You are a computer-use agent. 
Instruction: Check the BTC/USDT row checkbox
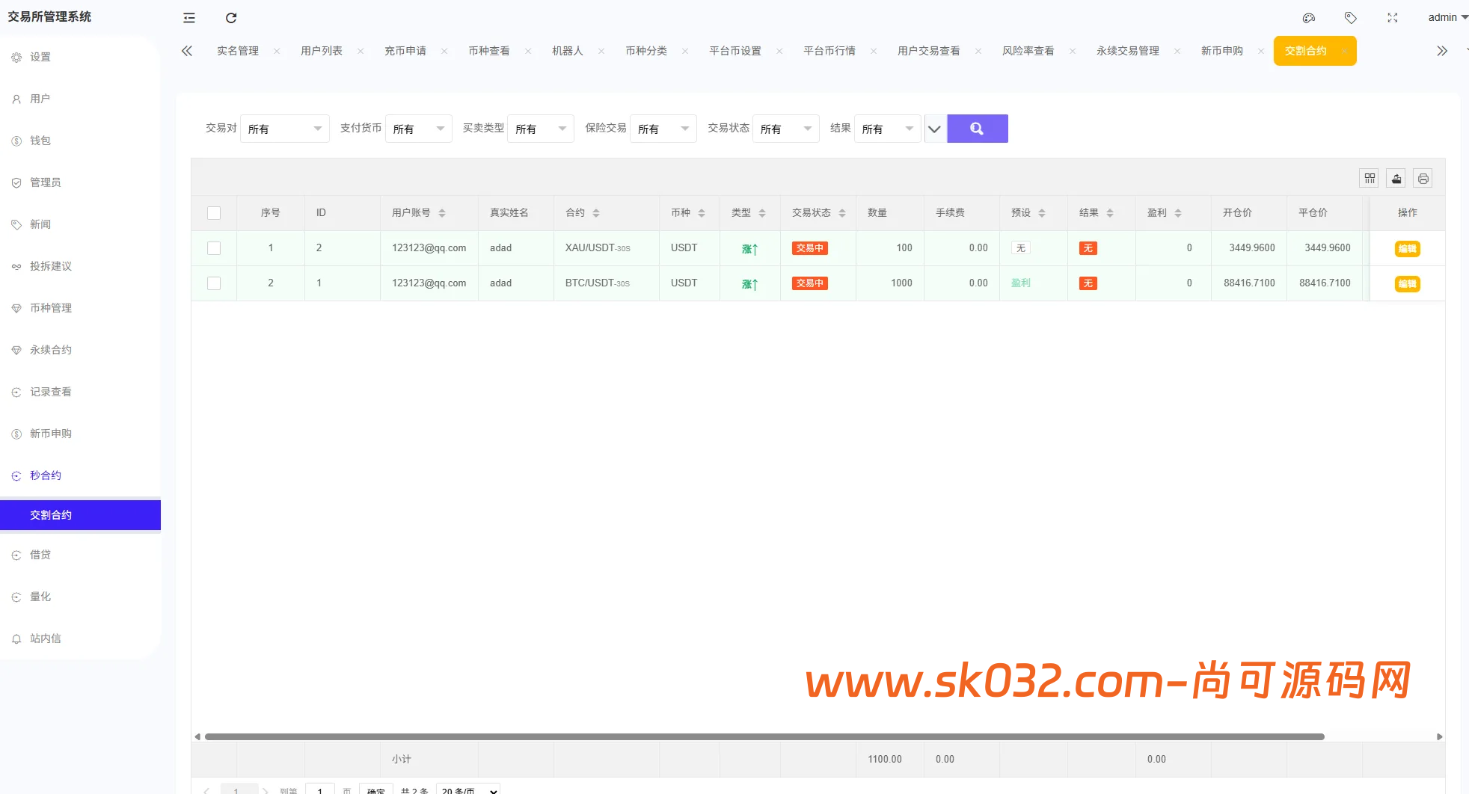(x=214, y=283)
